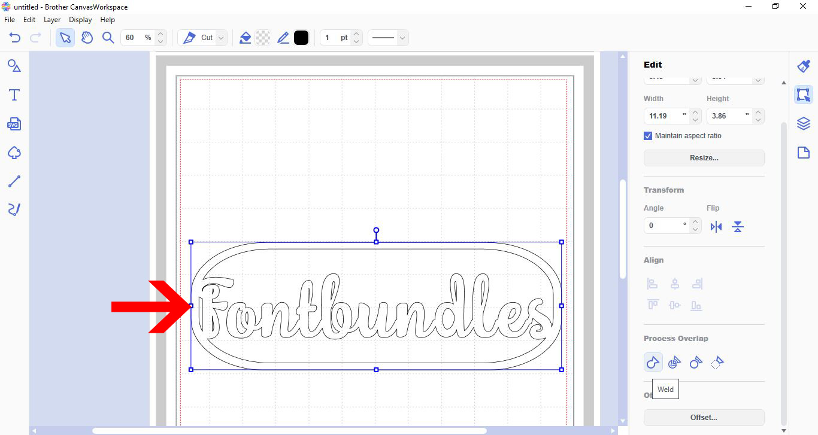Click the top-right selection corner handle
The image size is (818, 435).
coord(561,242)
